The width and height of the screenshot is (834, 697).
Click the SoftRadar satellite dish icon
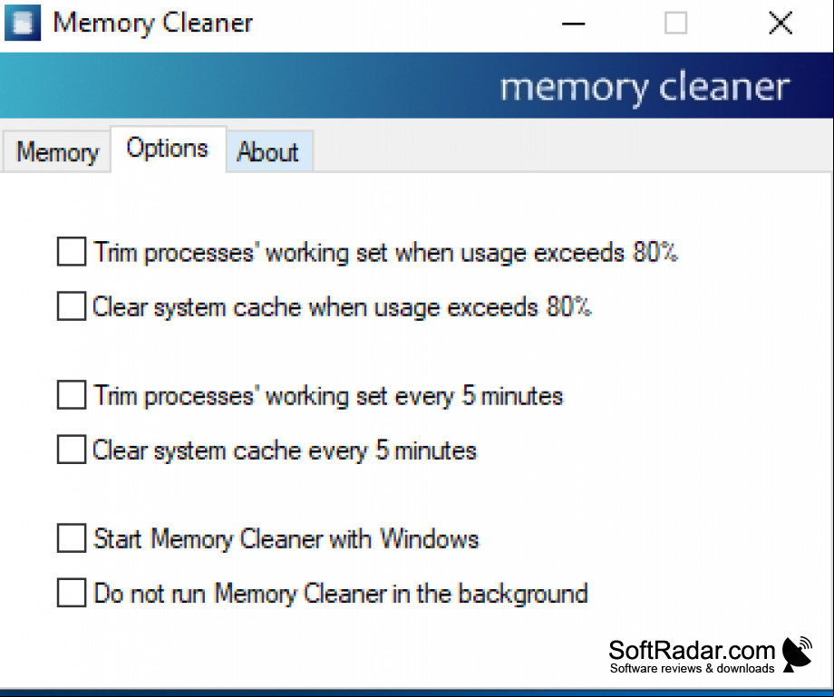tap(797, 653)
